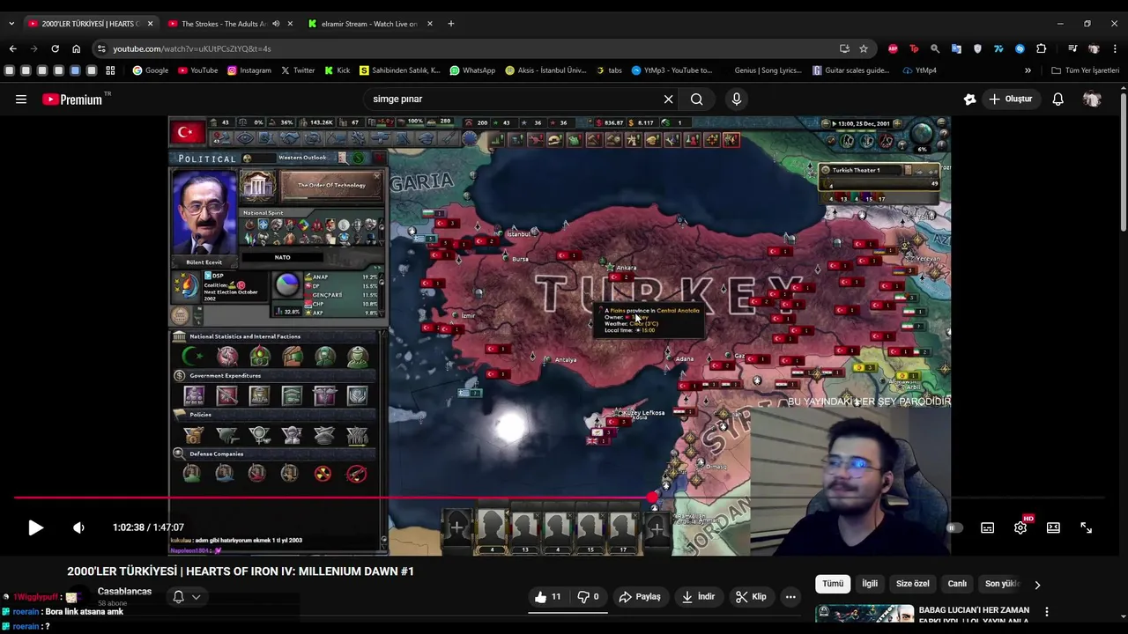Open YouTube notifications bell in header

coord(1058,100)
